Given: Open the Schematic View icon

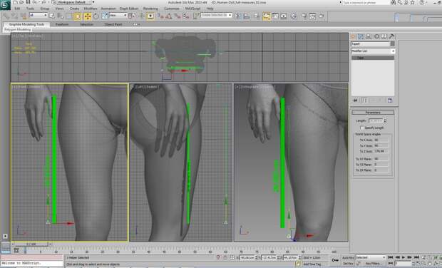Looking at the screenshot, I should pyautogui.click(x=284, y=16).
